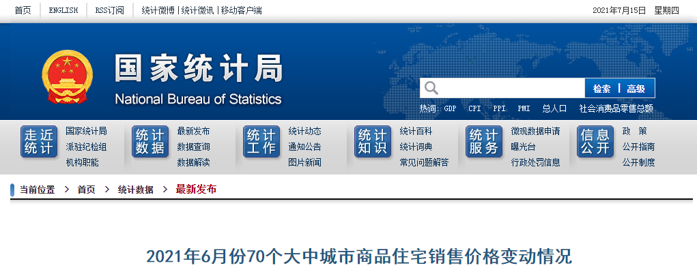Open 国家统计局 submenu link
The width and height of the screenshot is (697, 270).
click(x=86, y=132)
